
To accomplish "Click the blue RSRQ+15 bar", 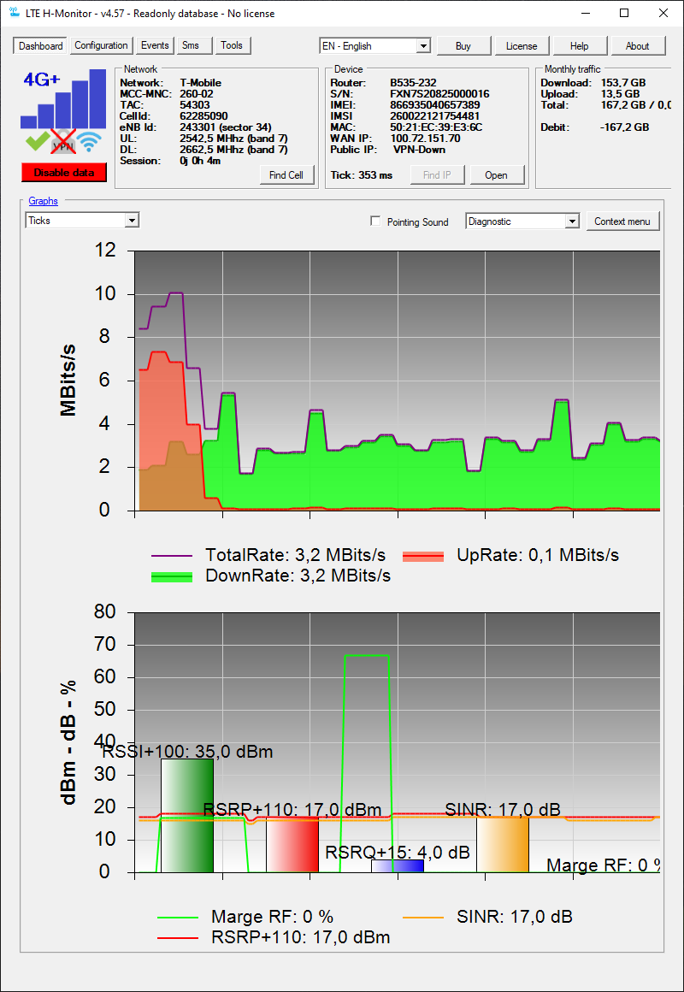I will [x=398, y=866].
